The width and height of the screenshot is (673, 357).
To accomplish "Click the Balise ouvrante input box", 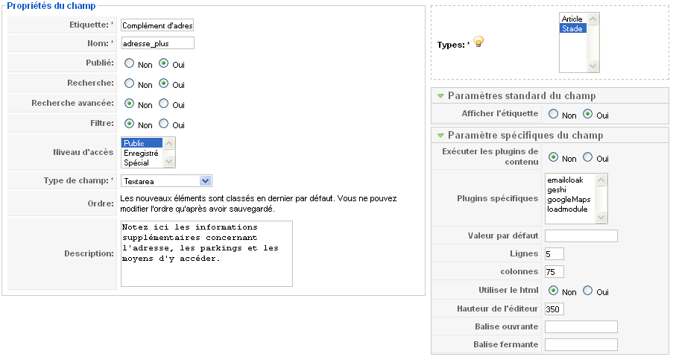I will coord(581,326).
